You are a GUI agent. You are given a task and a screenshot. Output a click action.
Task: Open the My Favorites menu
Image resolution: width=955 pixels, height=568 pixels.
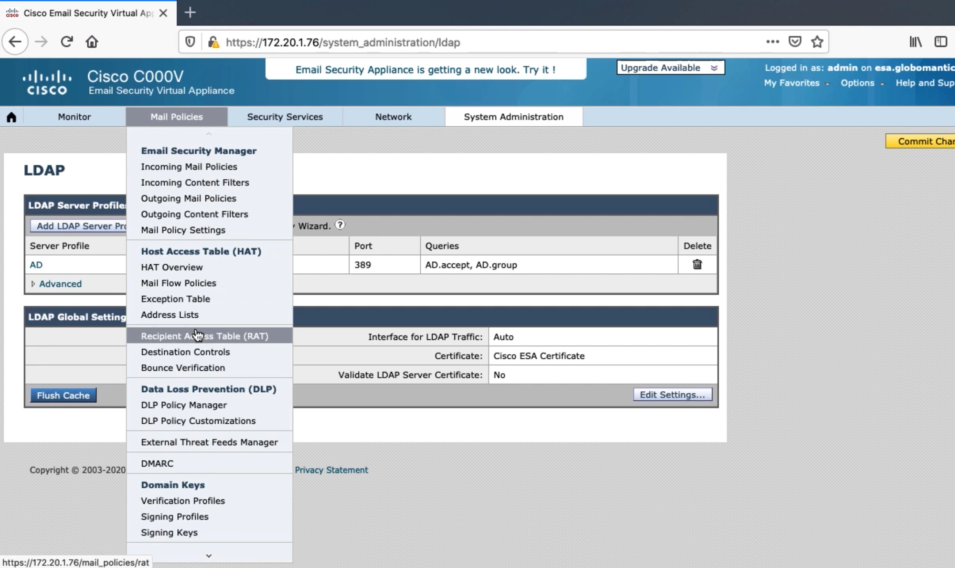pos(796,83)
